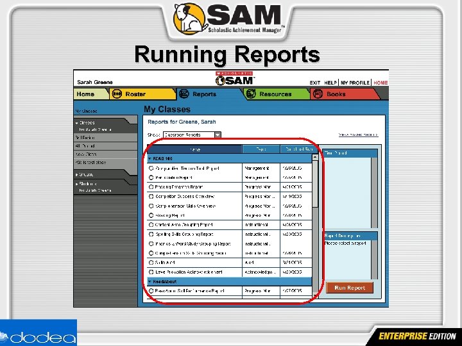Click the Books tab's red icon
This screenshot has width=462, height=346.
tap(318, 94)
